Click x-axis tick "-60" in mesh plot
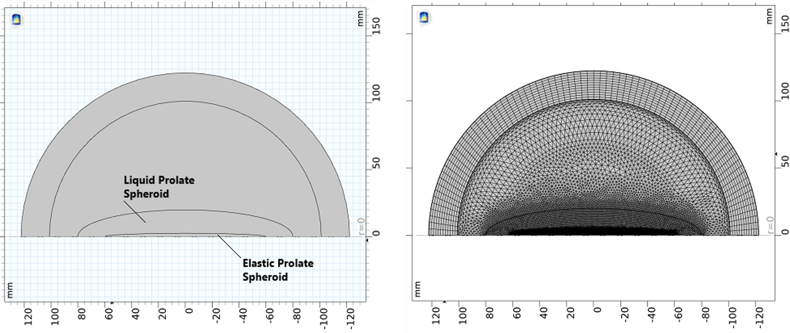 (x=679, y=315)
